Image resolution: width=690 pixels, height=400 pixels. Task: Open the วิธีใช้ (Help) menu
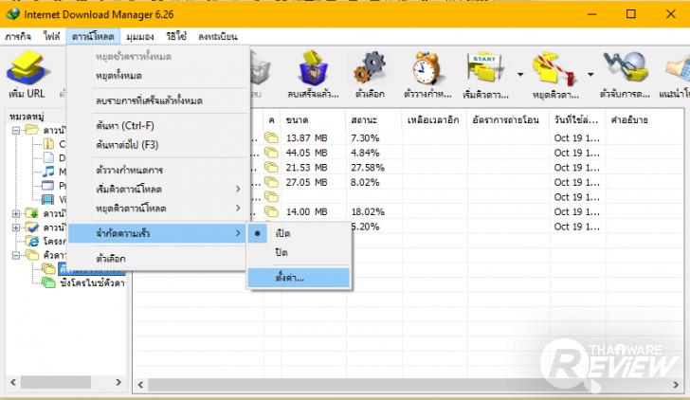point(176,37)
